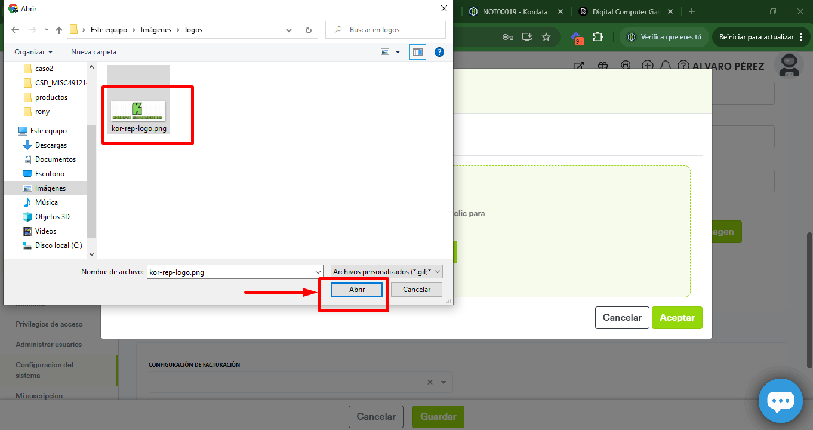Click the chat support bubble icon
Viewport: 813px width, 430px height.
(x=780, y=401)
